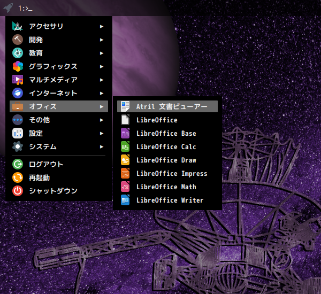Open the システム menu category
This screenshot has width=321, height=294.
pyautogui.click(x=59, y=146)
